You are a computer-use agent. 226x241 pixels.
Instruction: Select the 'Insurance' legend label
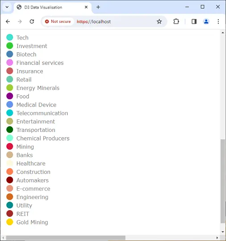pyautogui.click(x=30, y=71)
